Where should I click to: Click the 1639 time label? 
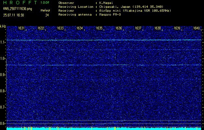tap(177, 28)
